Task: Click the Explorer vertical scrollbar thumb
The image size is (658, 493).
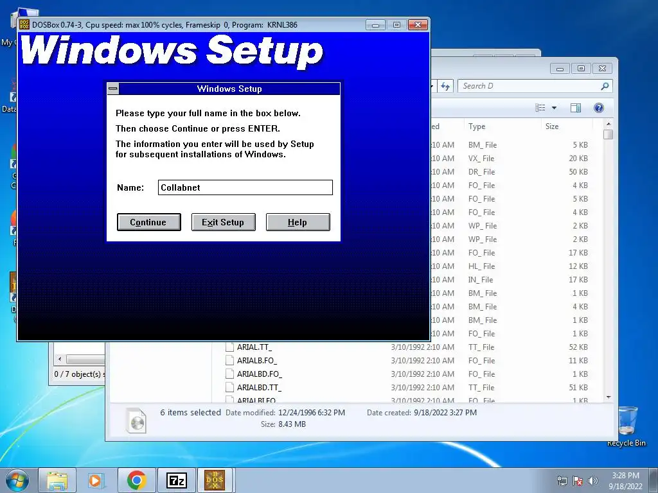Action: [609, 135]
